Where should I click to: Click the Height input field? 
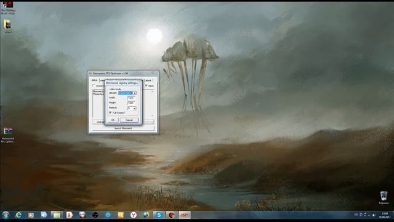point(132,103)
